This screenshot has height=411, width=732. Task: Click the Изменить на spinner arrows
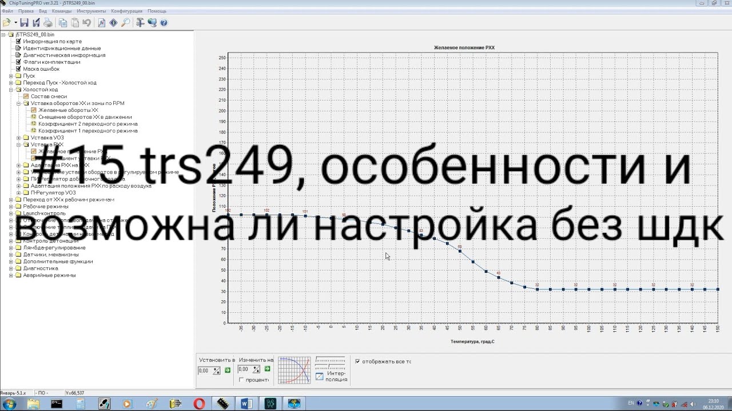pos(256,369)
